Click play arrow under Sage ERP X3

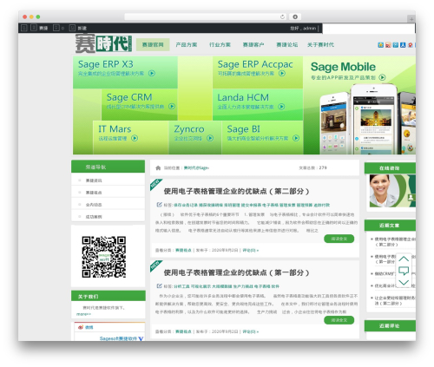[152, 73]
